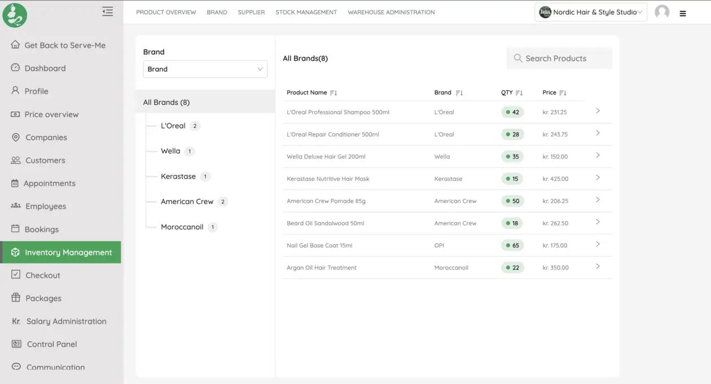Image resolution: width=711 pixels, height=384 pixels.
Task: Click the user avatar icon
Action: [x=662, y=12]
